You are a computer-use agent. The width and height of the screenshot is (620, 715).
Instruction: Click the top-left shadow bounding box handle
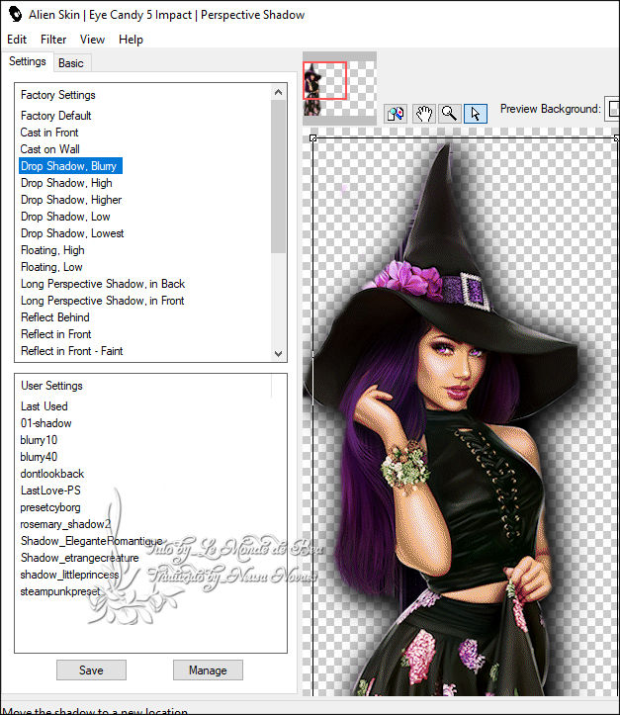pos(312,138)
